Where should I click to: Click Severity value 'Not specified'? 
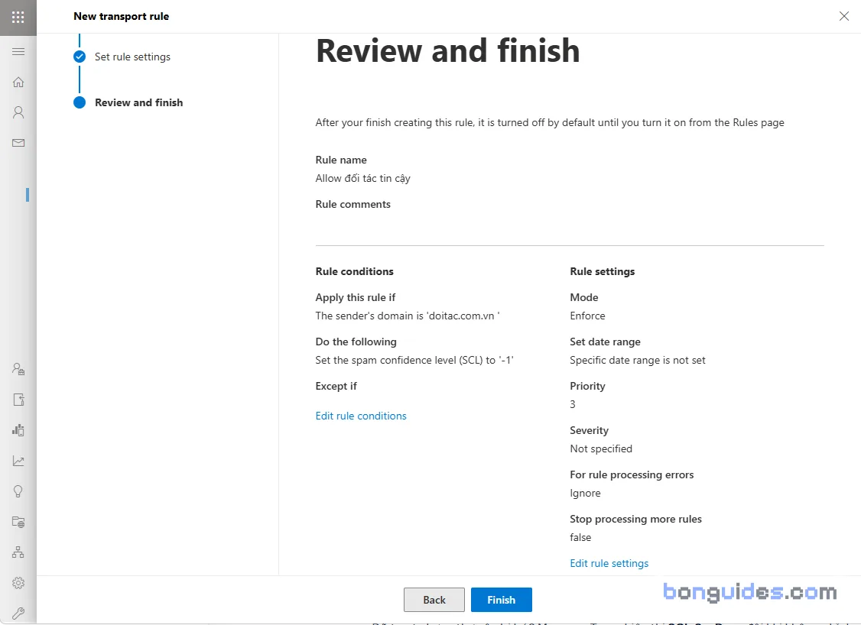pyautogui.click(x=601, y=449)
